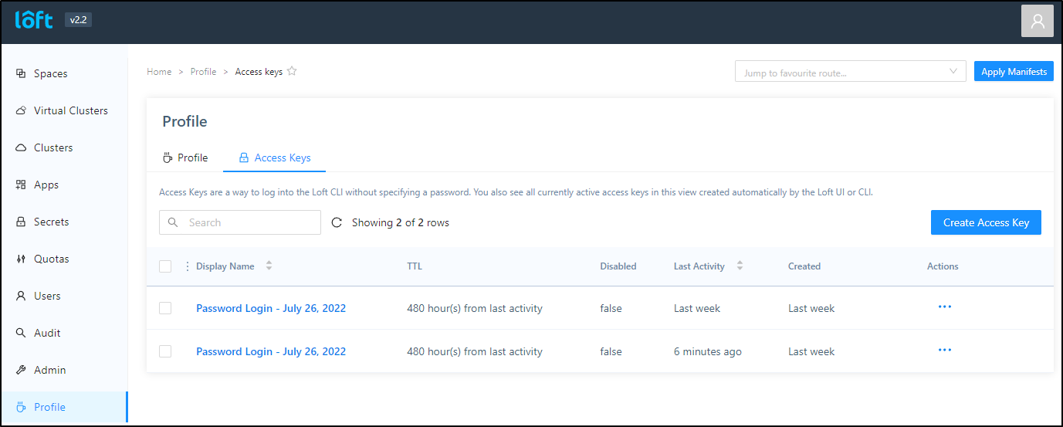Click the TTL column header
This screenshot has height=427, width=1063.
point(415,266)
